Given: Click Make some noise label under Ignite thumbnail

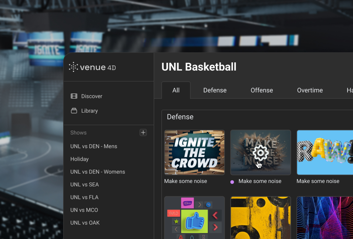Looking at the screenshot, I should click(x=186, y=181).
